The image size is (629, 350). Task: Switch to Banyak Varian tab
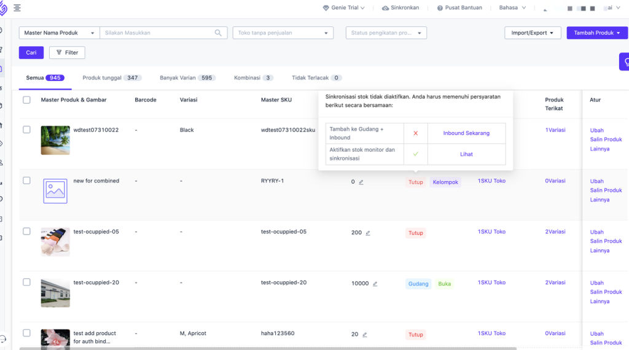[x=188, y=78]
